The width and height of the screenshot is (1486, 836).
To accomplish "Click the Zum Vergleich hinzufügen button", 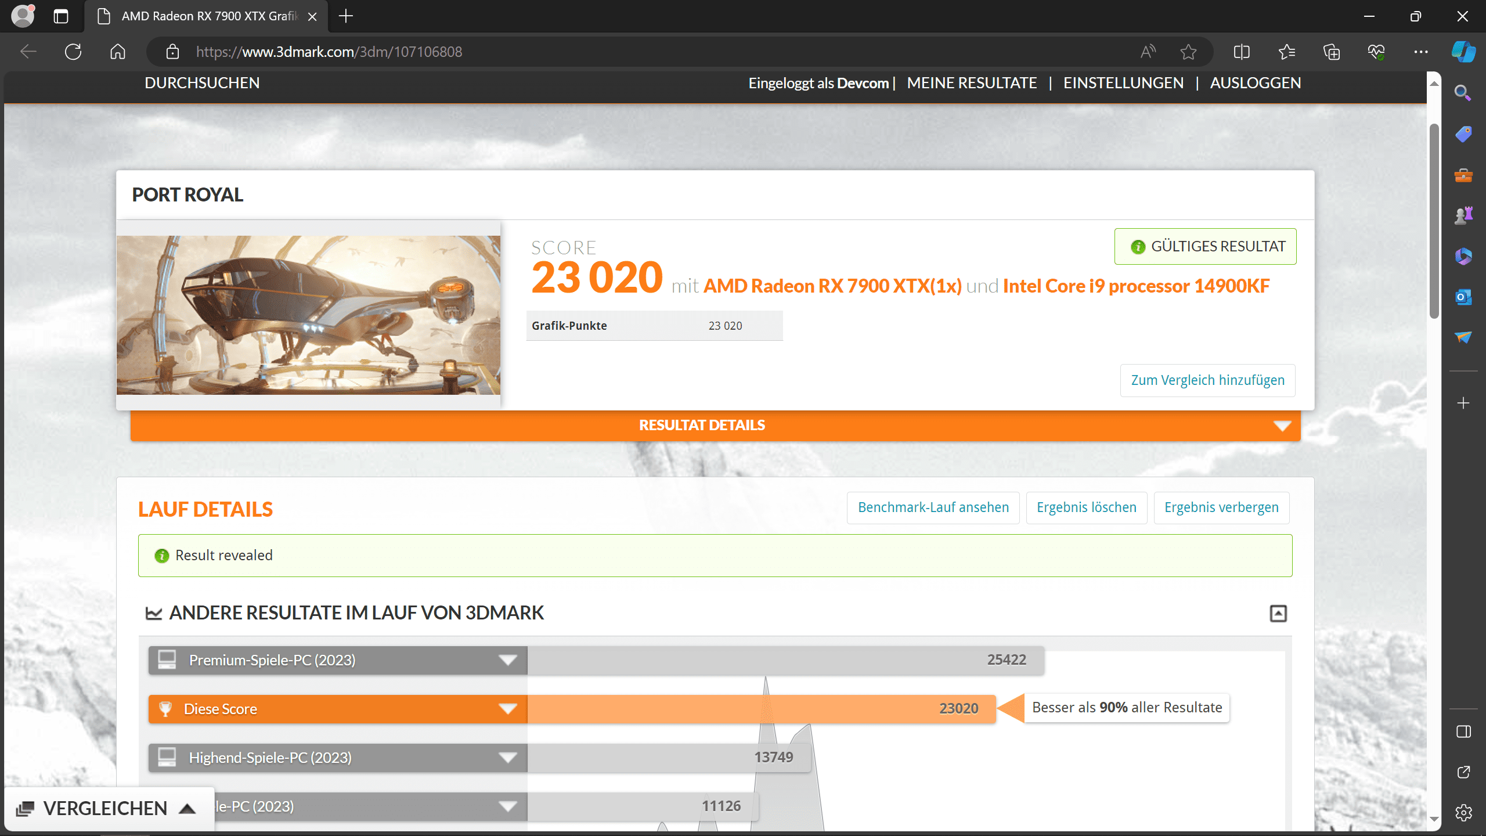I will 1207,380.
